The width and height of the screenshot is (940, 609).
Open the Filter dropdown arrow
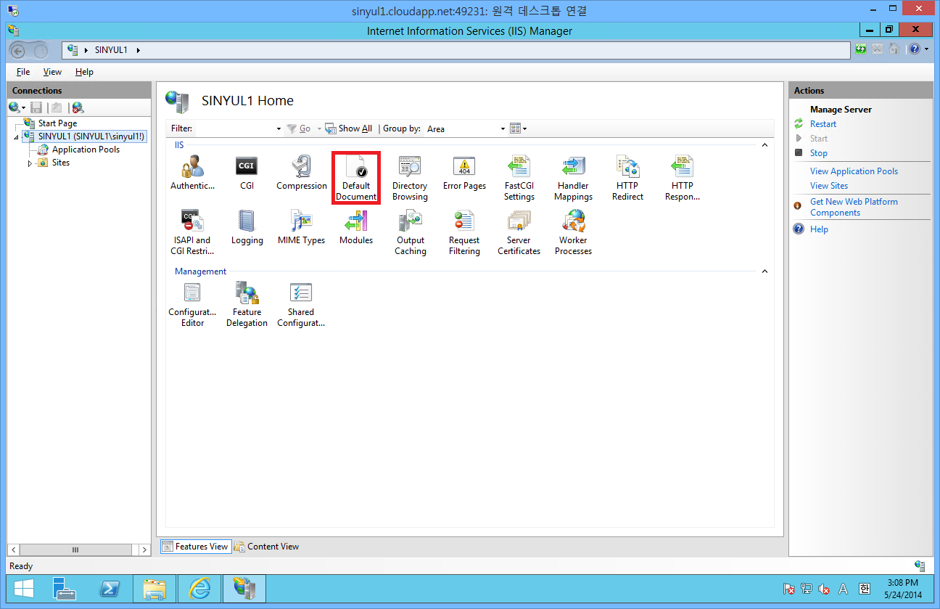coord(279,129)
